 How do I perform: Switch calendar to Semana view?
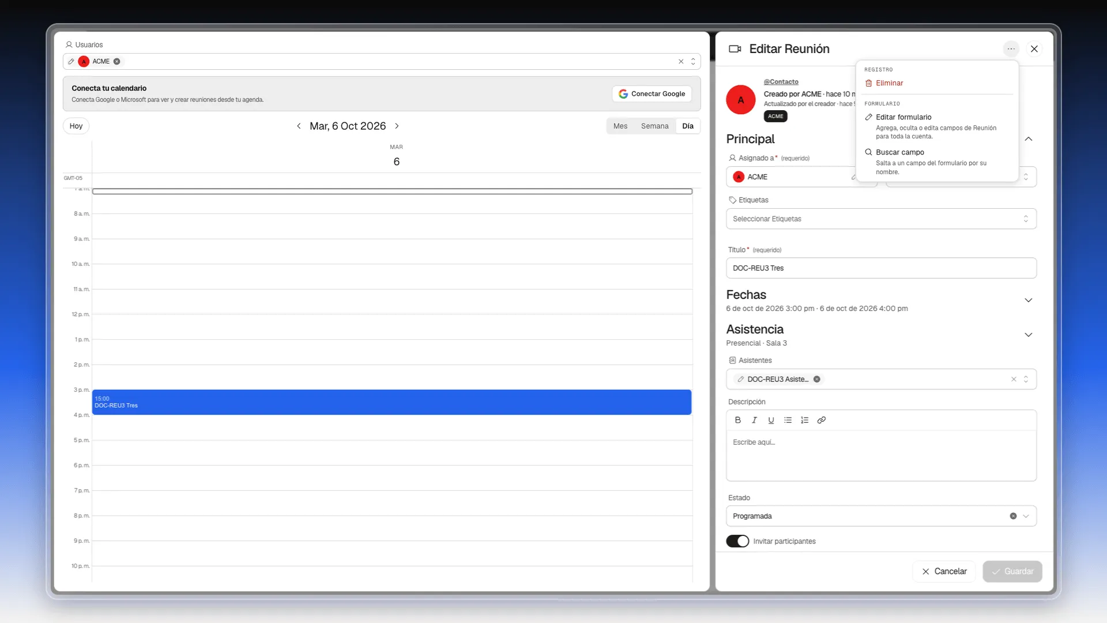[654, 126]
